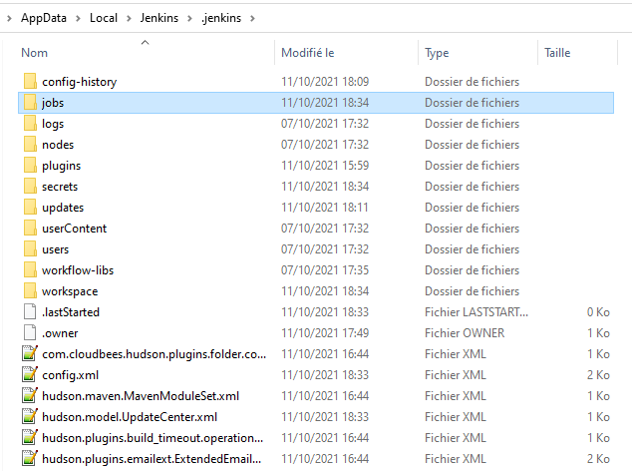Expand breadcrumb chevron after AppData
The width and height of the screenshot is (632, 471).
77,18
